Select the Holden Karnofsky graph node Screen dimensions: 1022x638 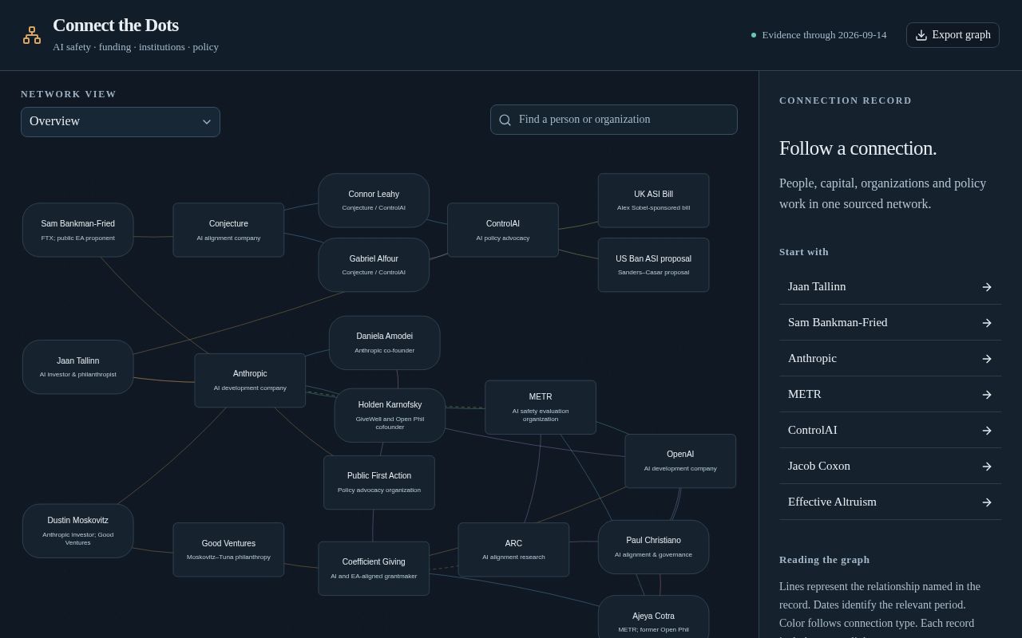[x=390, y=415]
